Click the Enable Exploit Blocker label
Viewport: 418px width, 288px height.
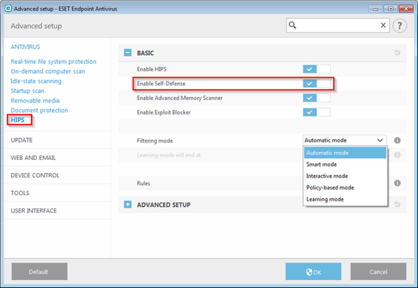tap(164, 112)
